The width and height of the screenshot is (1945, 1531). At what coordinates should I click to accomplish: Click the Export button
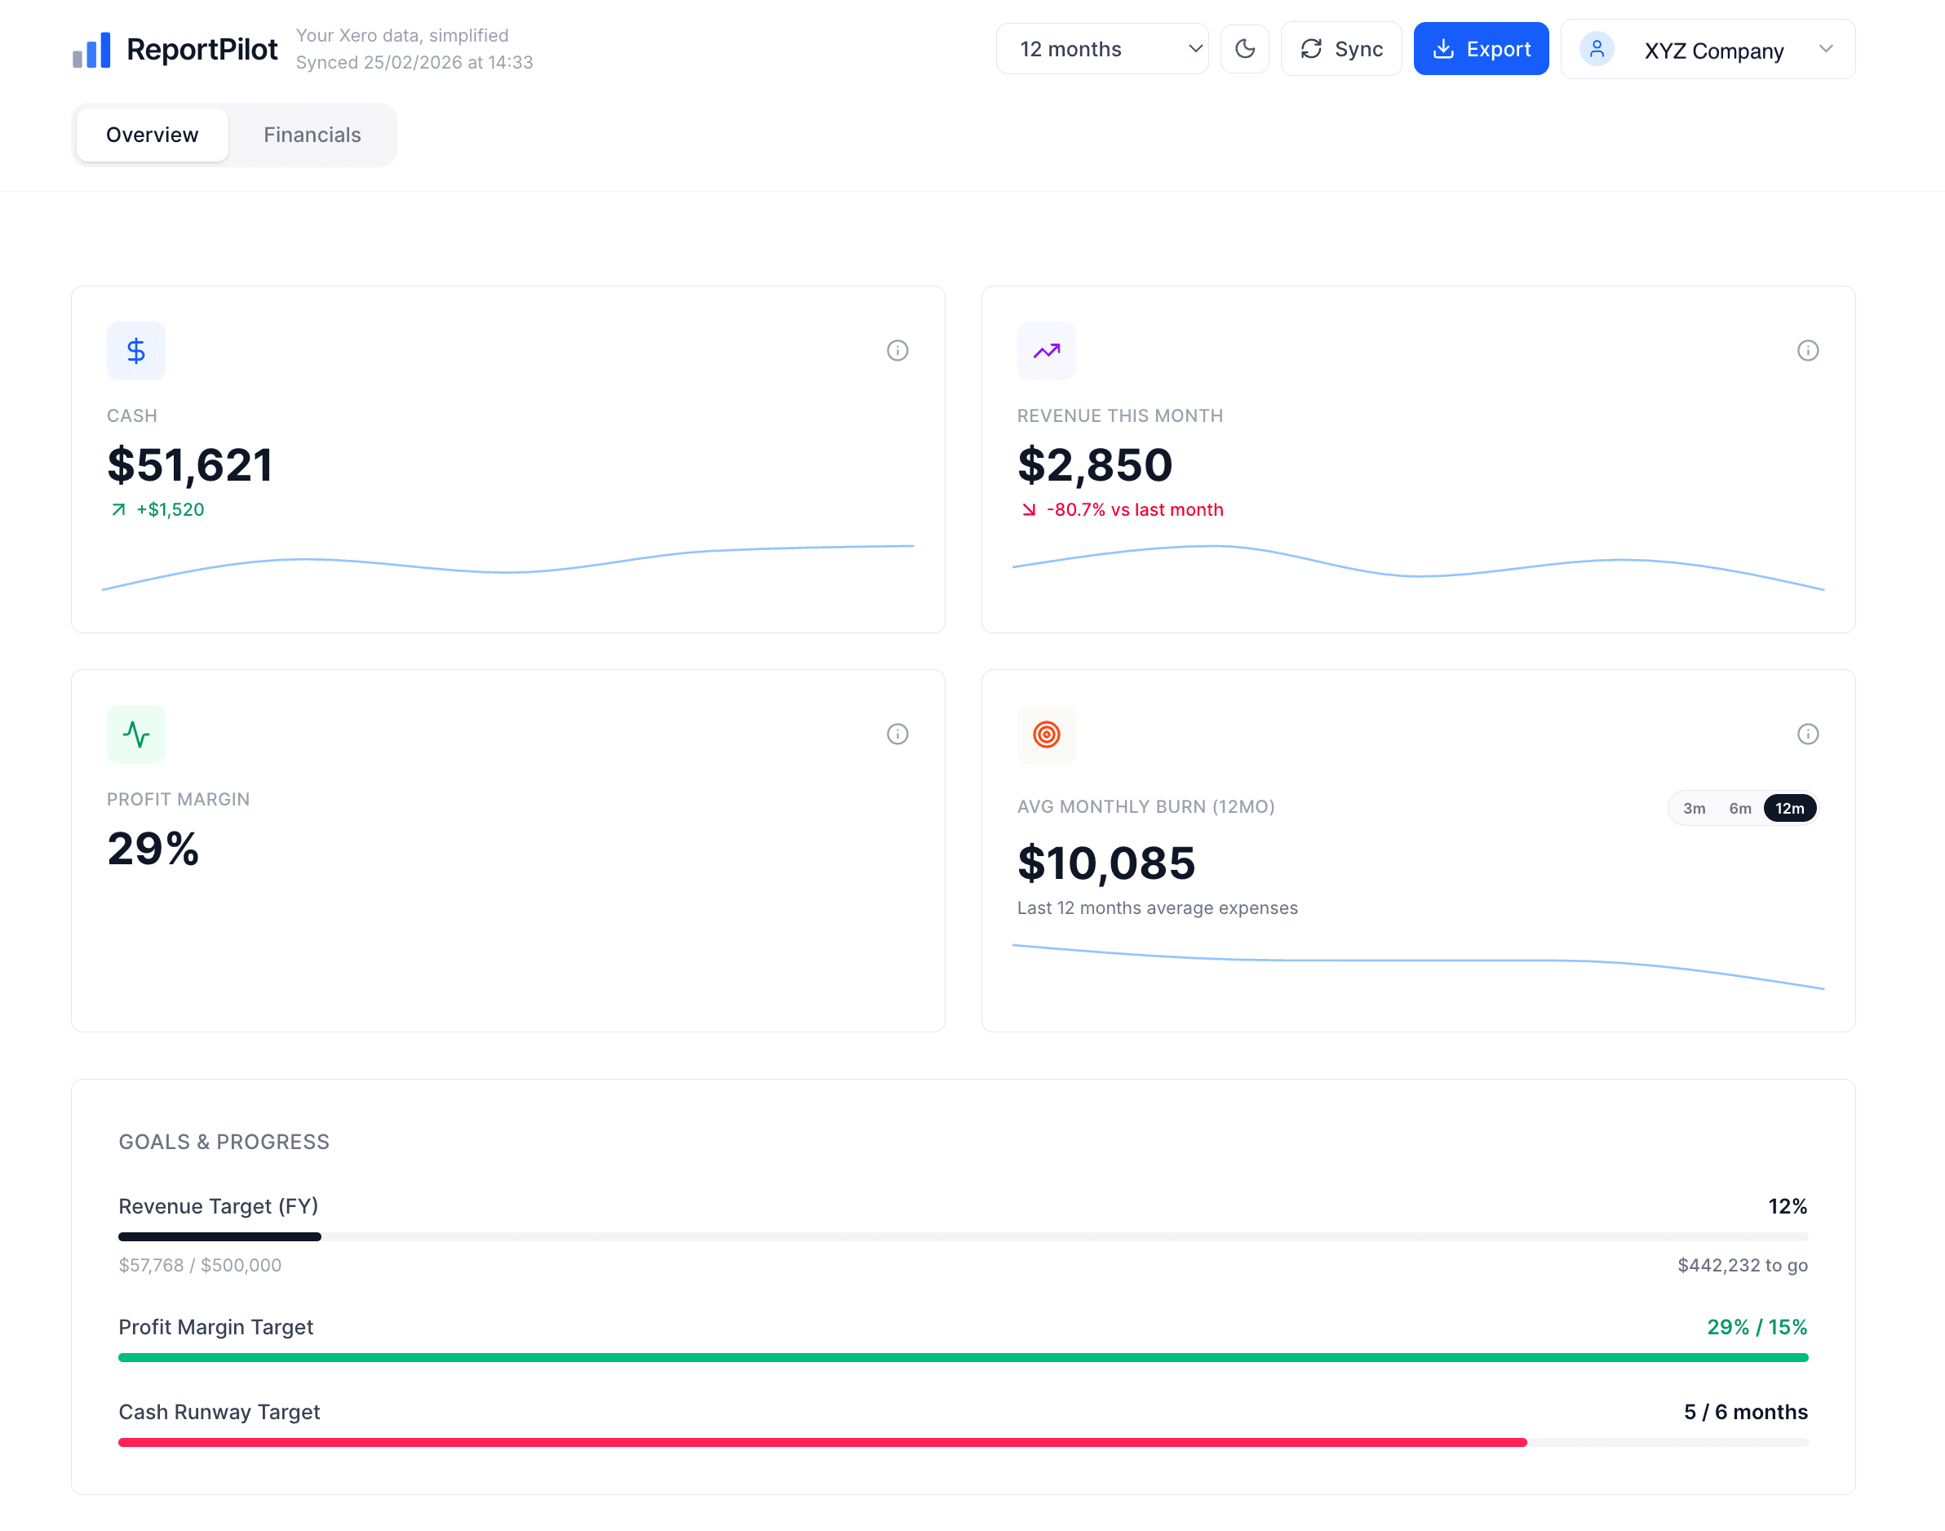click(x=1481, y=48)
